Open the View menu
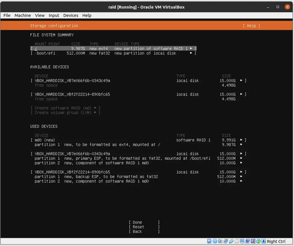 (40, 15)
